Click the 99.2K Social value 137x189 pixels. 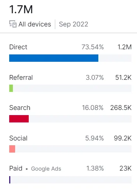(x=123, y=138)
